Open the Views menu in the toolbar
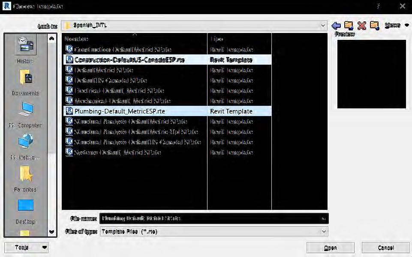This screenshot has width=412, height=257. [x=397, y=25]
